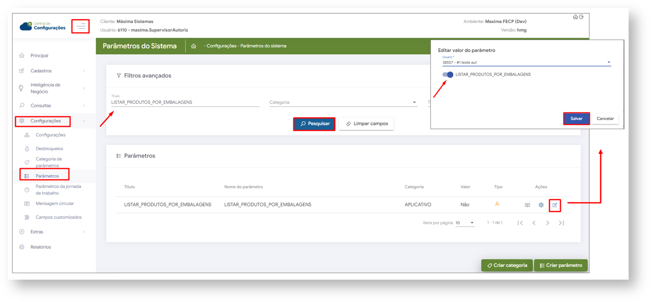This screenshot has height=302, width=651.
Task: Open Desbloqueios in the sidebar
Action: tap(49, 149)
